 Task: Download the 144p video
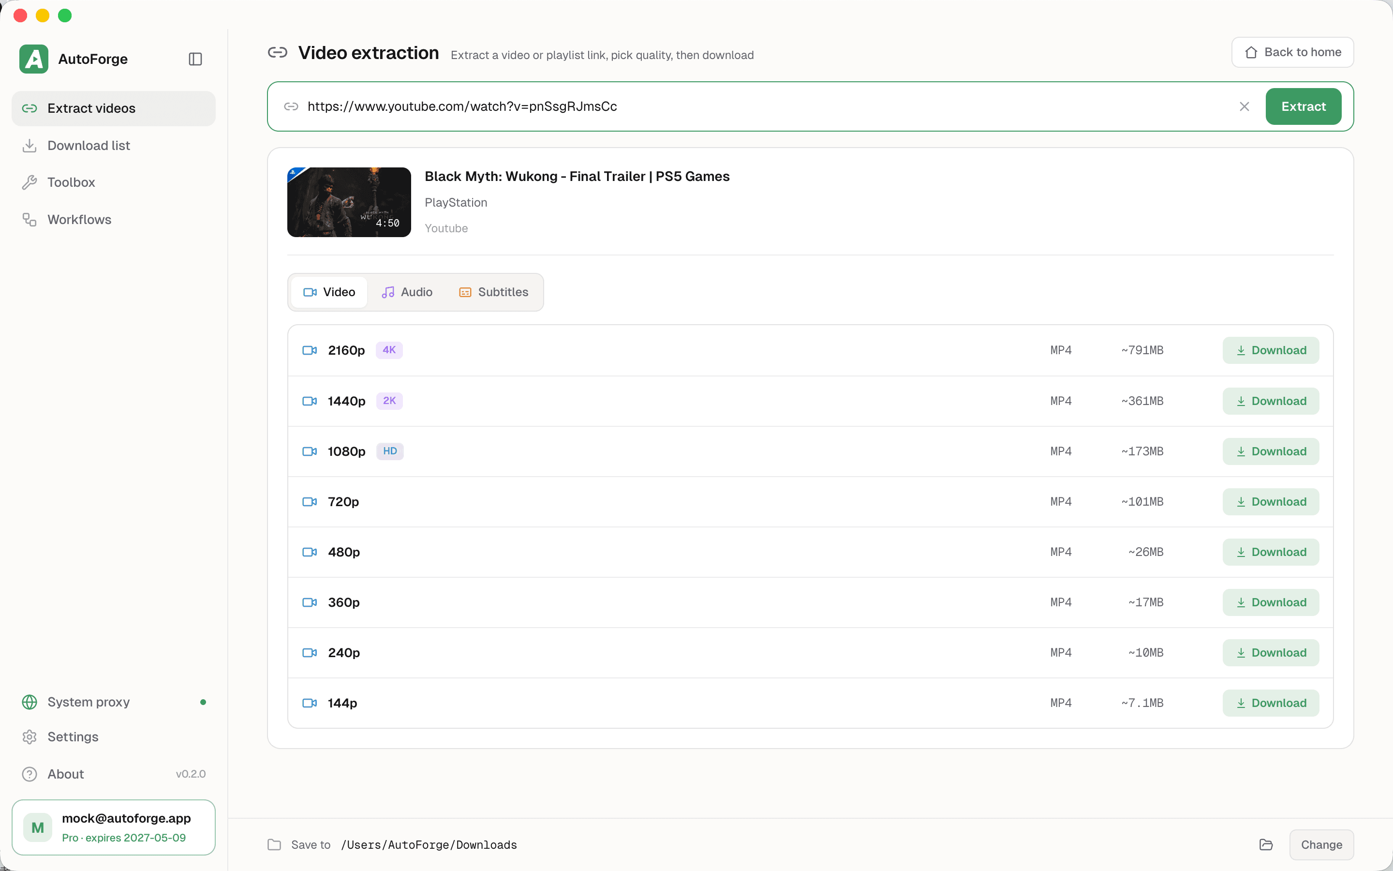tap(1271, 703)
